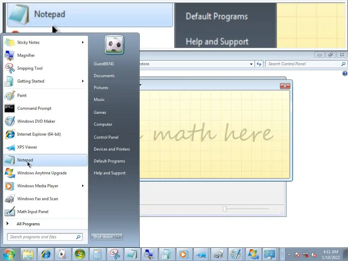Expand the Sticky Notes jump list arrow
Image resolution: width=348 pixels, height=261 pixels.
[x=83, y=42]
